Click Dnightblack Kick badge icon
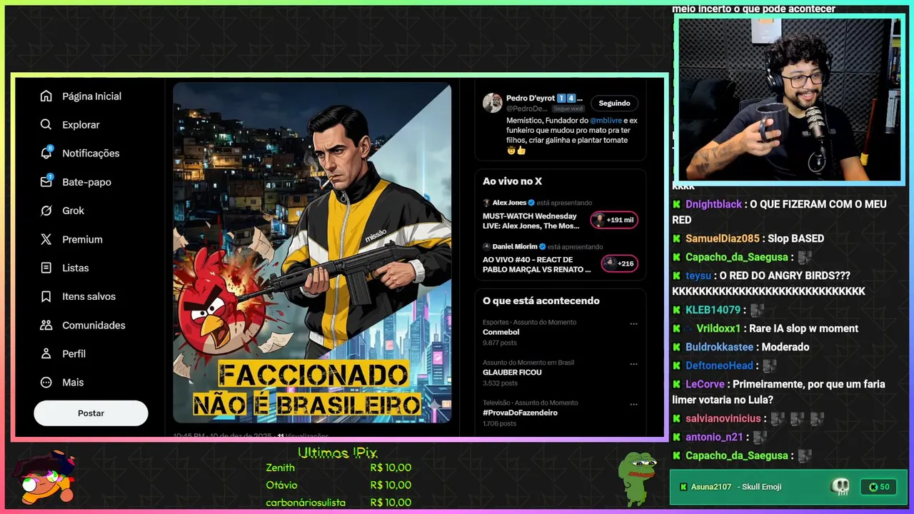The width and height of the screenshot is (914, 514). pyautogui.click(x=677, y=204)
